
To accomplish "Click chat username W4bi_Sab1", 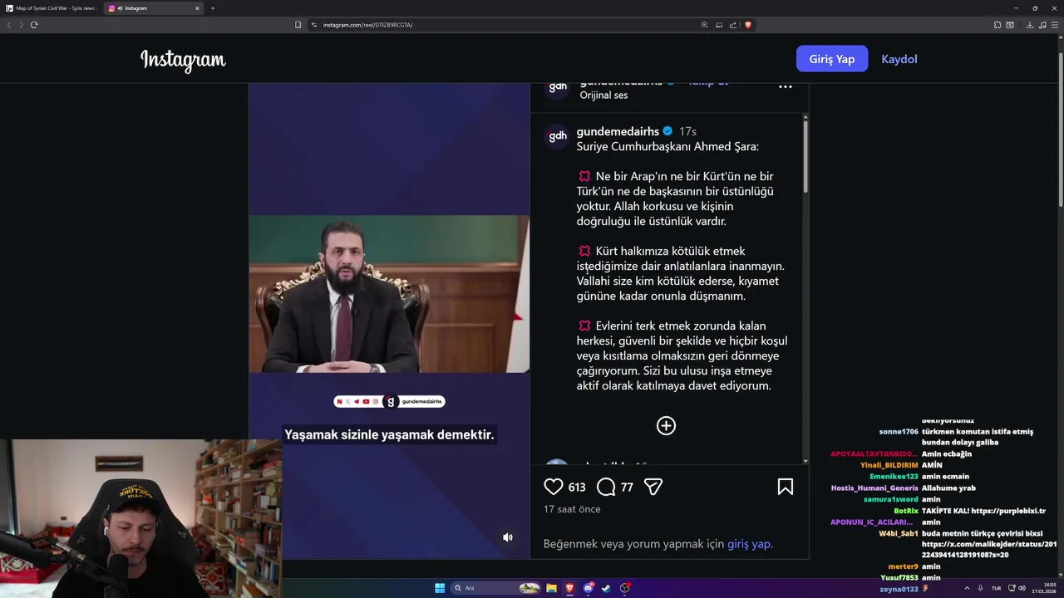I will click(899, 533).
